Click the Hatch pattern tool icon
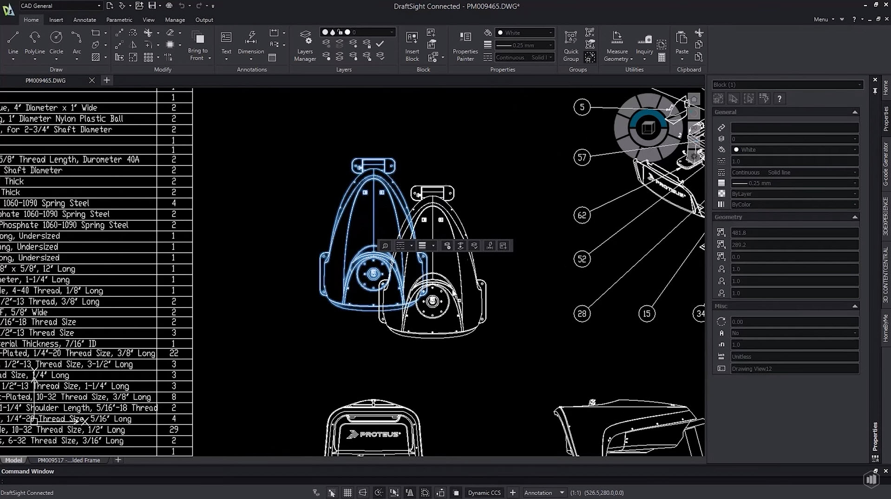 pos(96,58)
